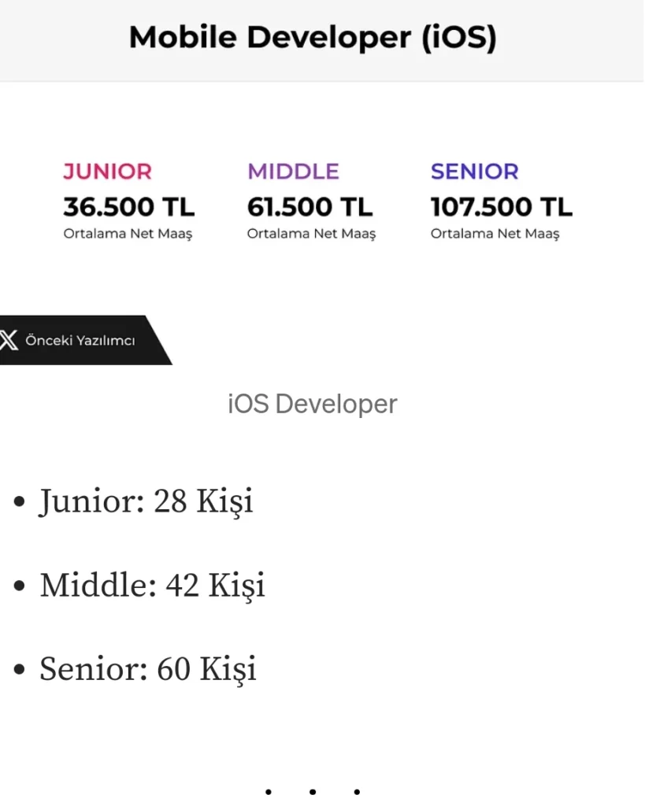Select the Middle: 42 Kişi list item
The image size is (645, 806).
152,585
